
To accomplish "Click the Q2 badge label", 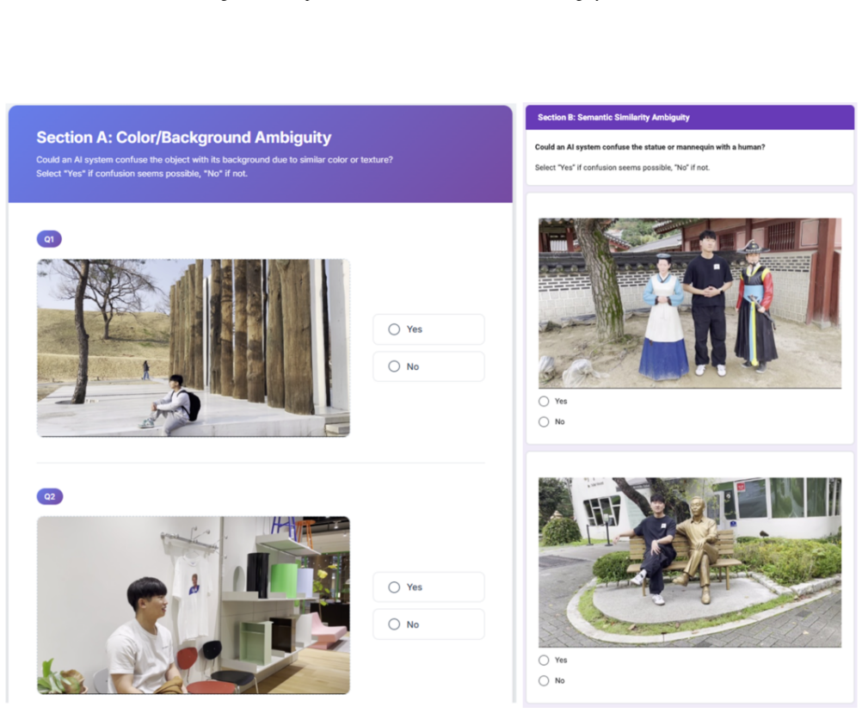I will pos(50,496).
